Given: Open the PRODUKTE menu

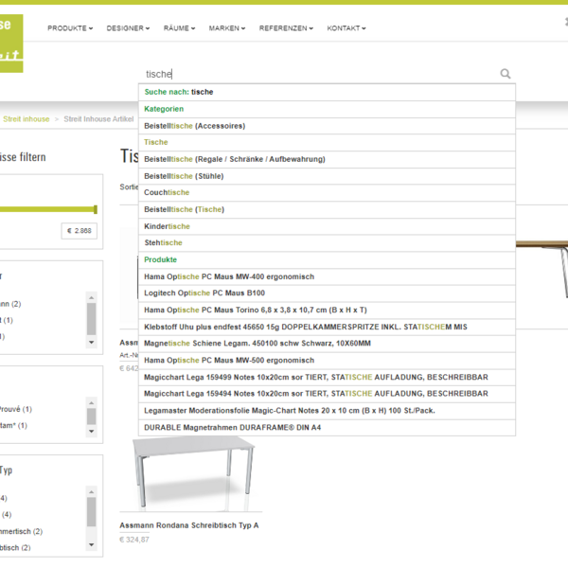Looking at the screenshot, I should click(x=70, y=28).
